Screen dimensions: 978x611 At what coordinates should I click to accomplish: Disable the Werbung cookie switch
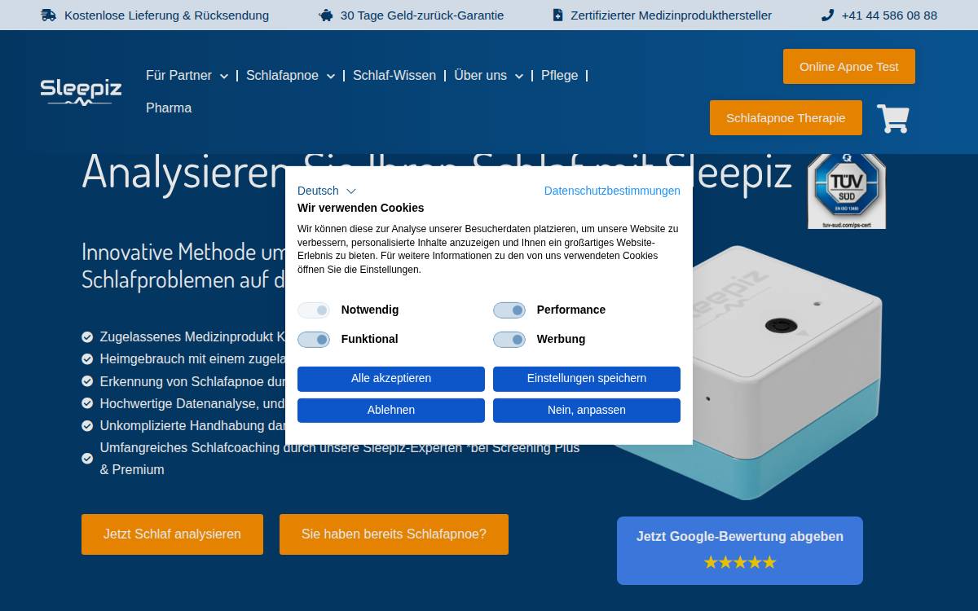coord(509,339)
